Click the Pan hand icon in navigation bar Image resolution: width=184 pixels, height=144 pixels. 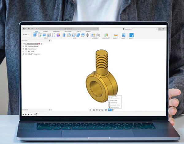click(x=97, y=110)
